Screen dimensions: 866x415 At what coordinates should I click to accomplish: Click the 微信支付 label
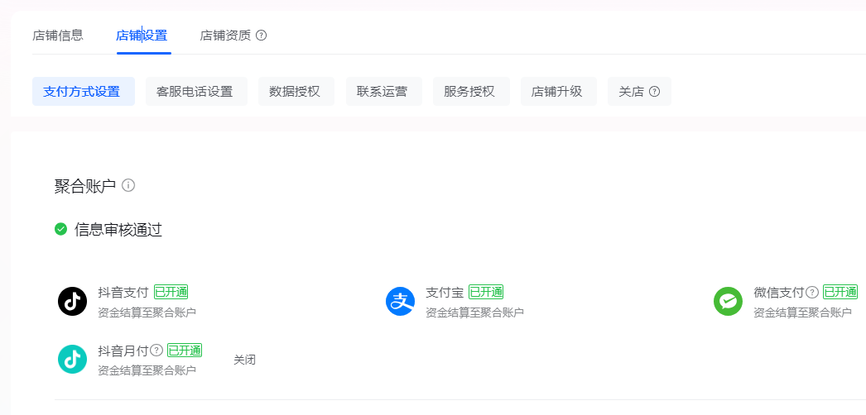coord(779,292)
